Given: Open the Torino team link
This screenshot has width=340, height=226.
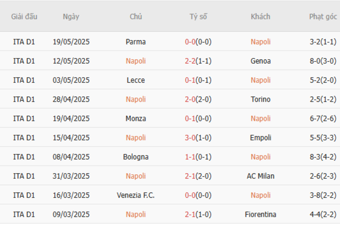Looking at the screenshot, I should pos(260,99).
